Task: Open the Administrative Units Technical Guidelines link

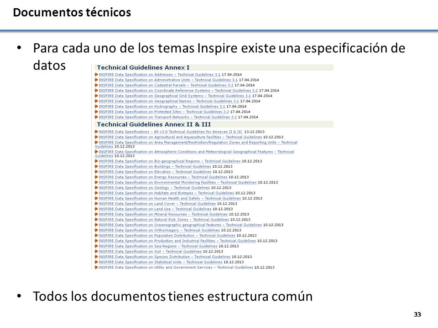Action: (168, 80)
